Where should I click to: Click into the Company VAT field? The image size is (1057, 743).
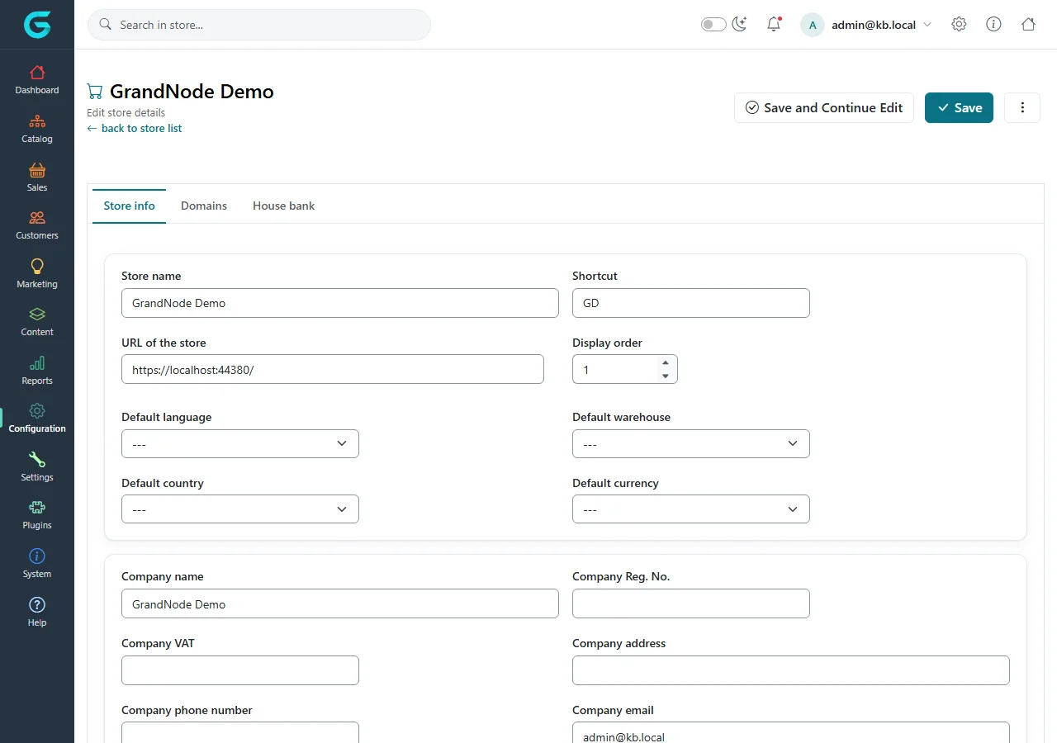pyautogui.click(x=240, y=670)
